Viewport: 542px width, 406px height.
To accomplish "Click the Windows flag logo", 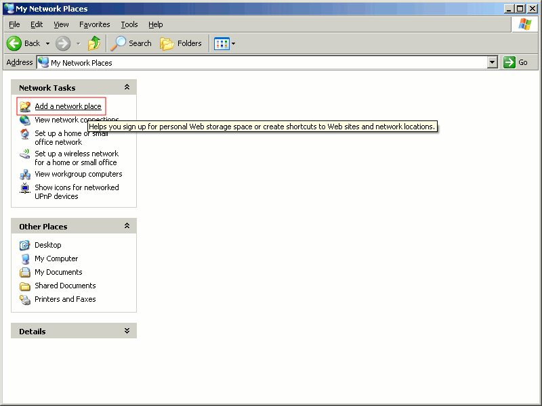I will [524, 24].
